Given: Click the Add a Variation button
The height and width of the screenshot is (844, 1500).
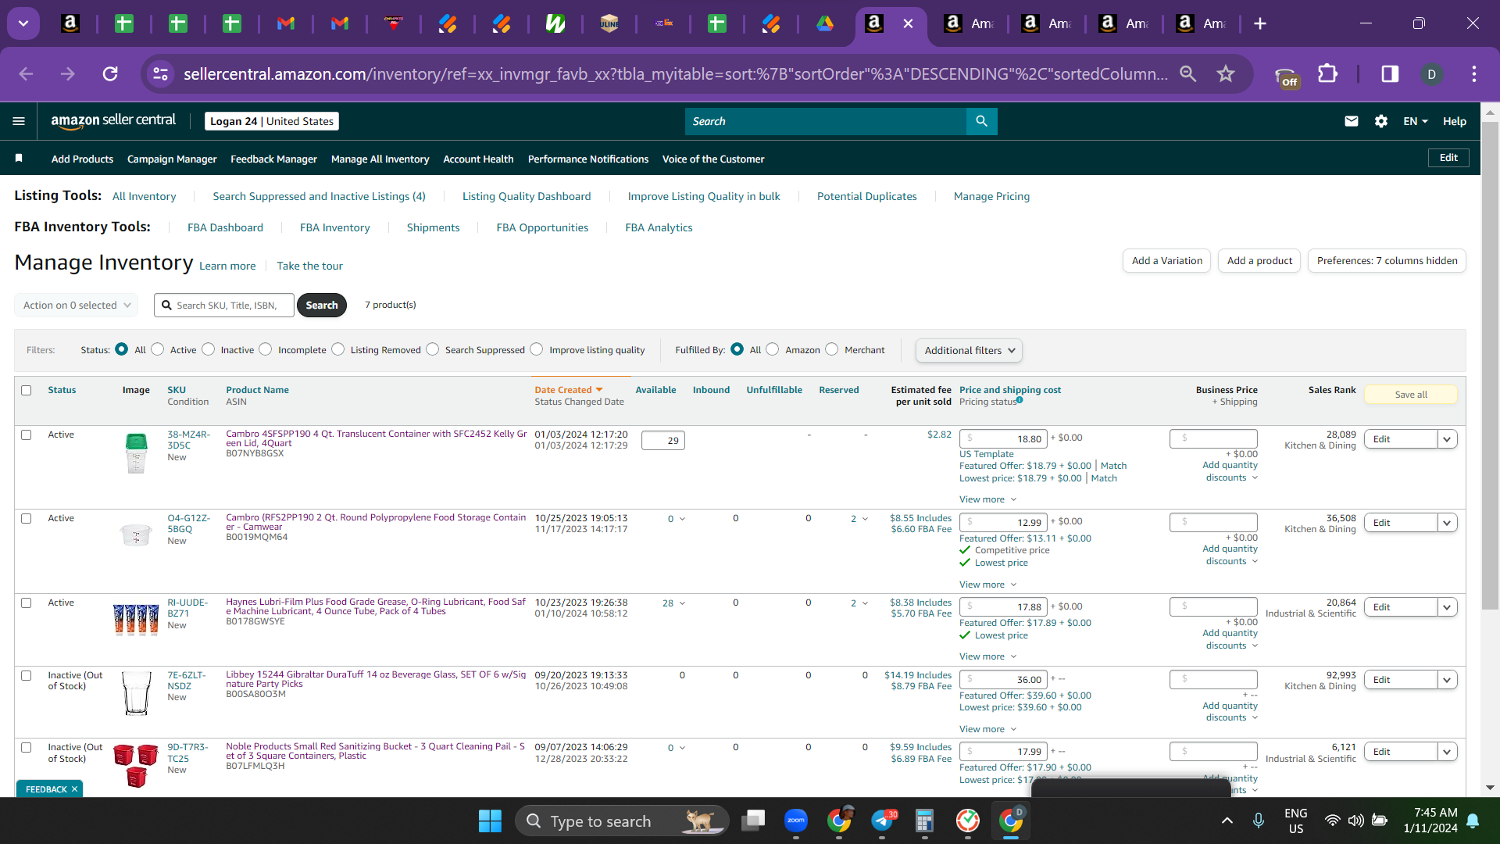Looking at the screenshot, I should (x=1167, y=260).
